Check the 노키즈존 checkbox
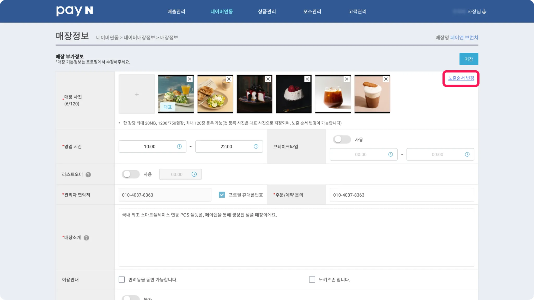This screenshot has height=300, width=534. pos(312,280)
